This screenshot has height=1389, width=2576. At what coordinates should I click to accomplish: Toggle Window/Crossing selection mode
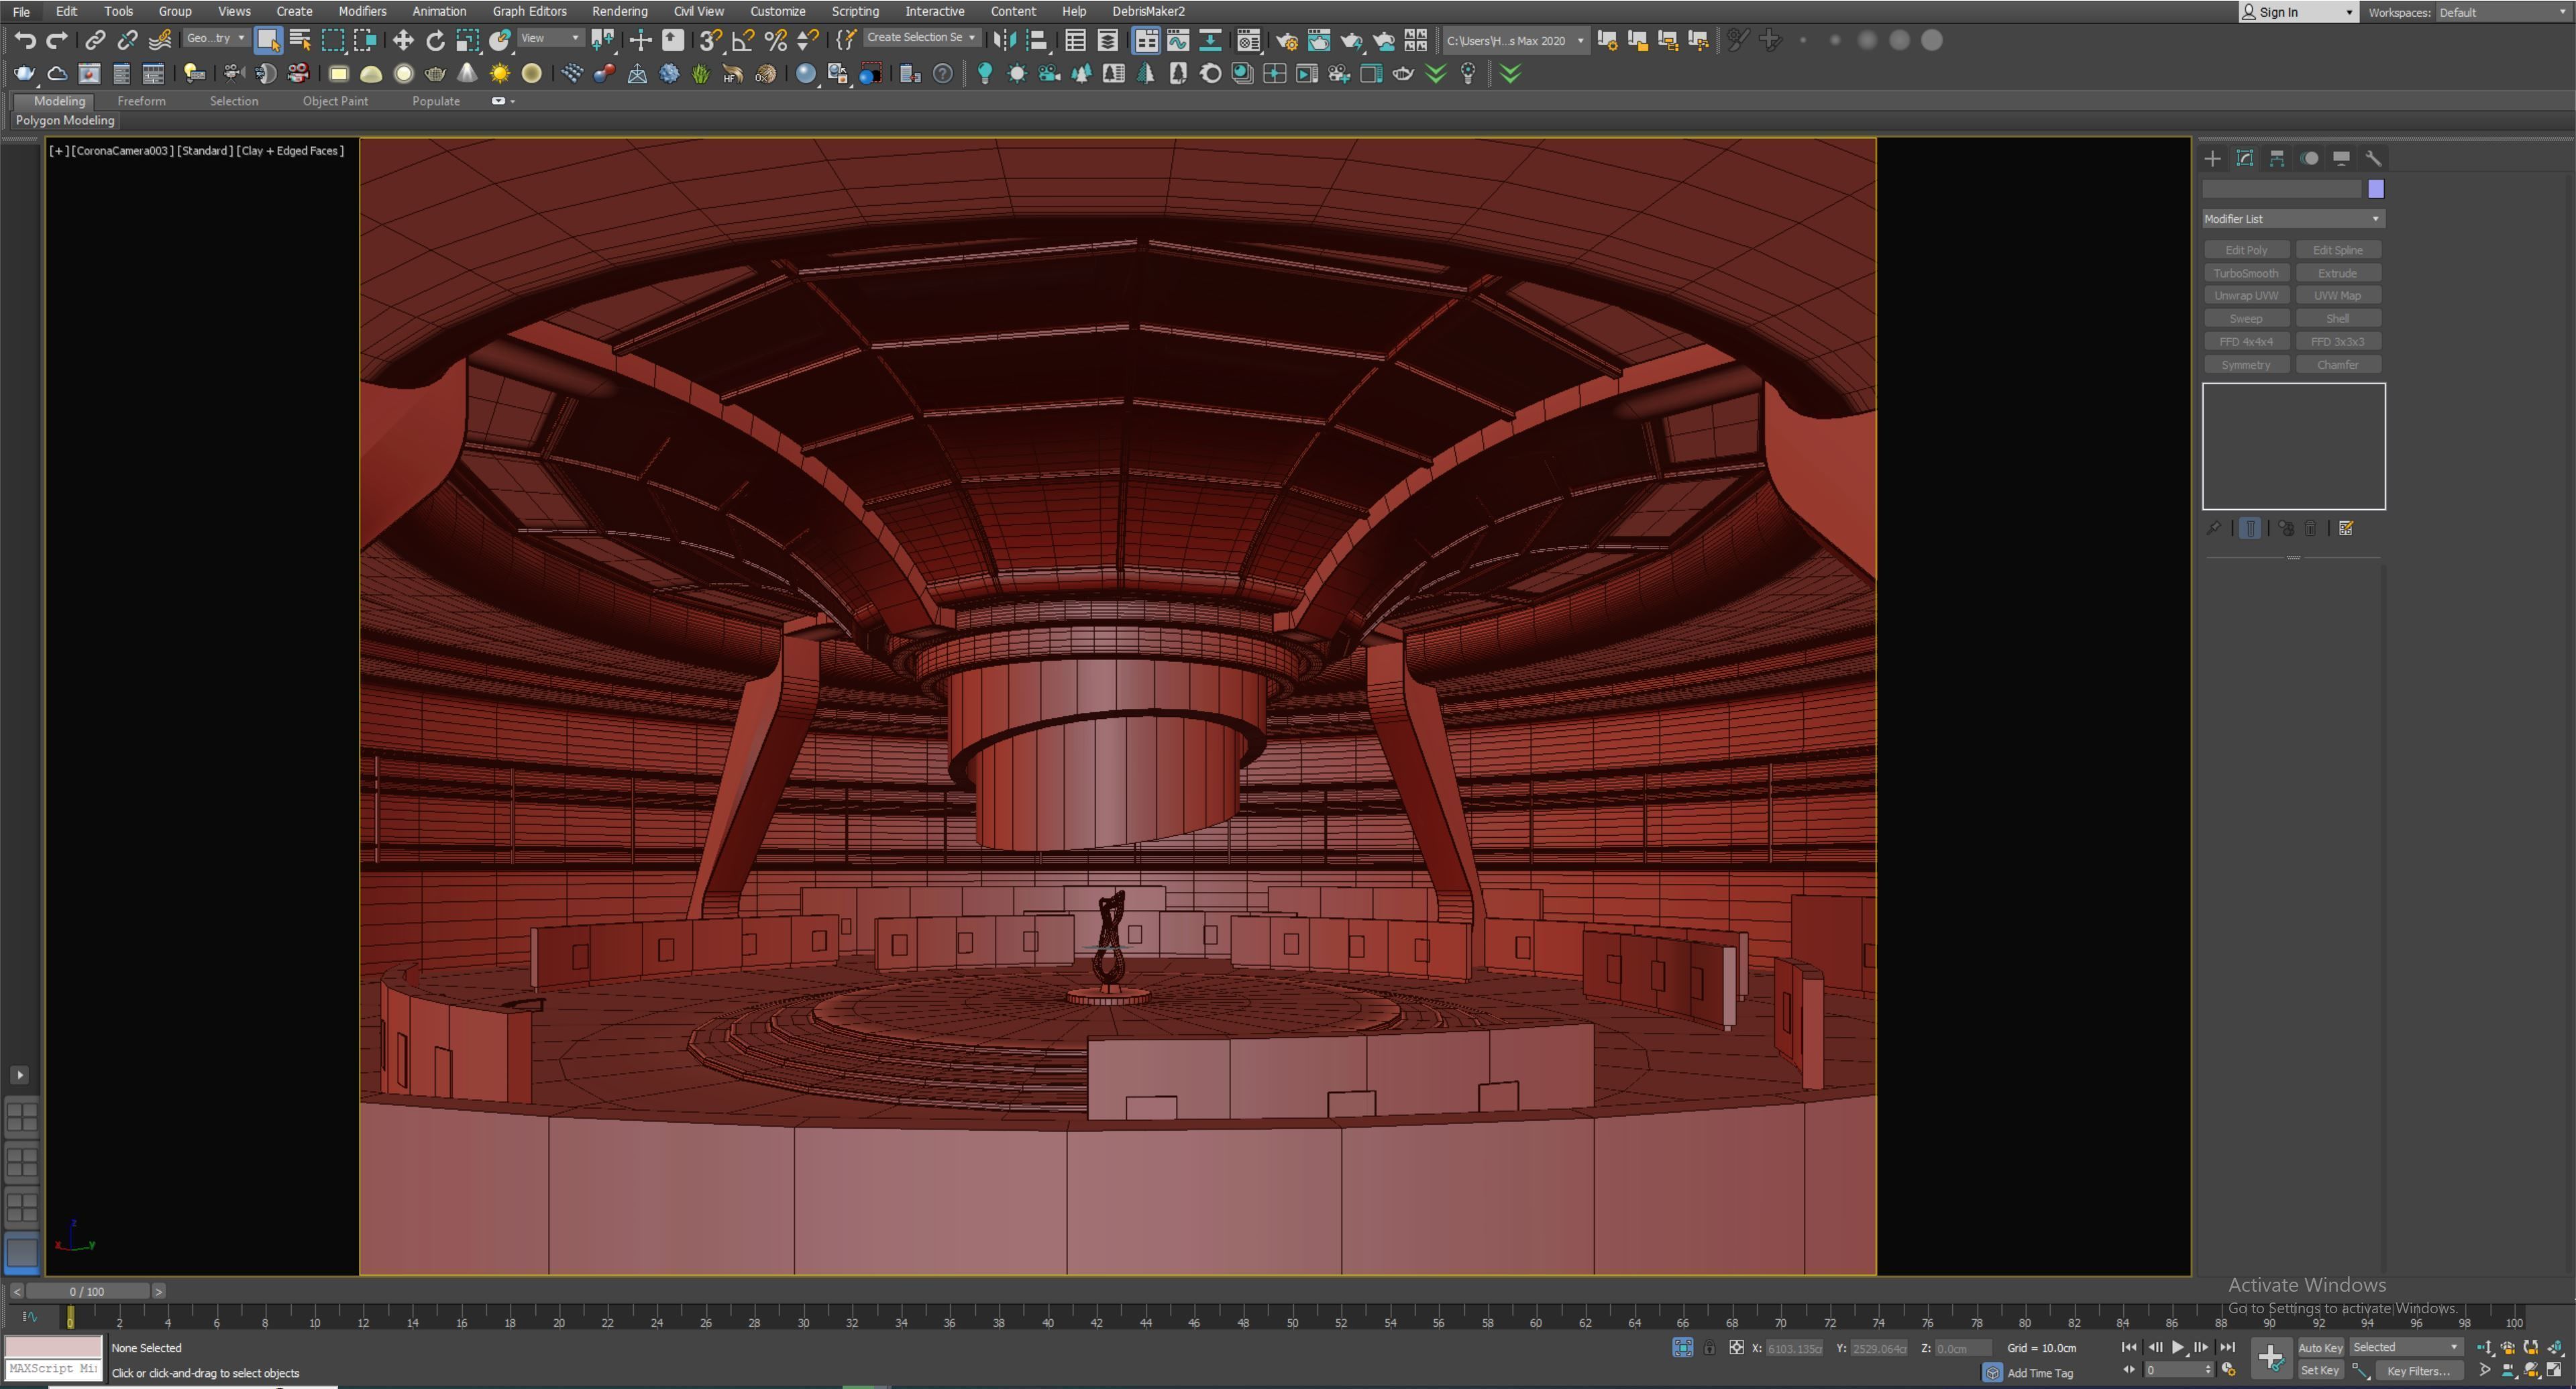pyautogui.click(x=365, y=40)
